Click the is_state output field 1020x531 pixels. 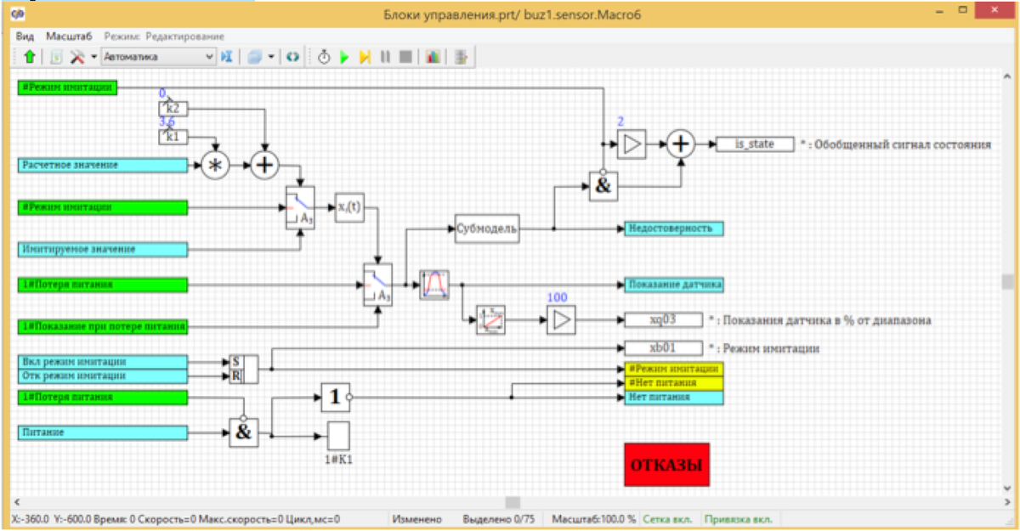[x=755, y=144]
